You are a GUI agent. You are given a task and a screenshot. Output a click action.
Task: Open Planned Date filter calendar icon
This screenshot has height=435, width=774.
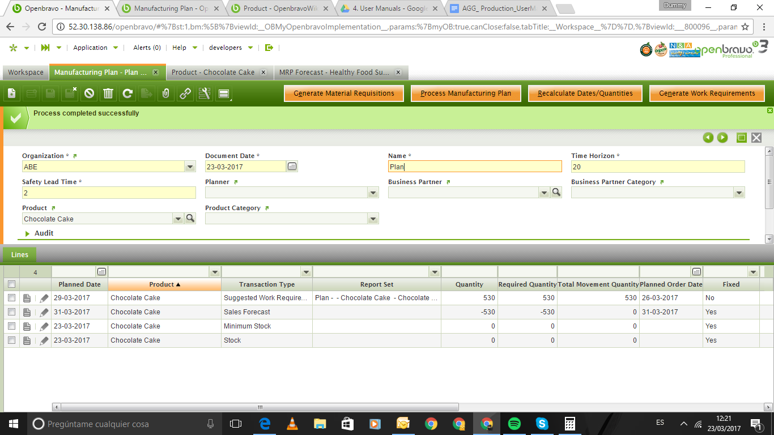point(101,272)
